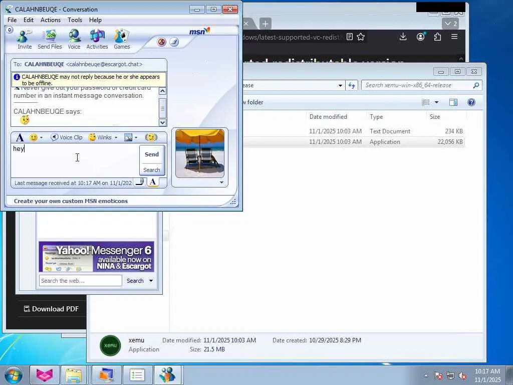
Task: Click the Invite icon in MSN toolbar
Action: [25, 40]
